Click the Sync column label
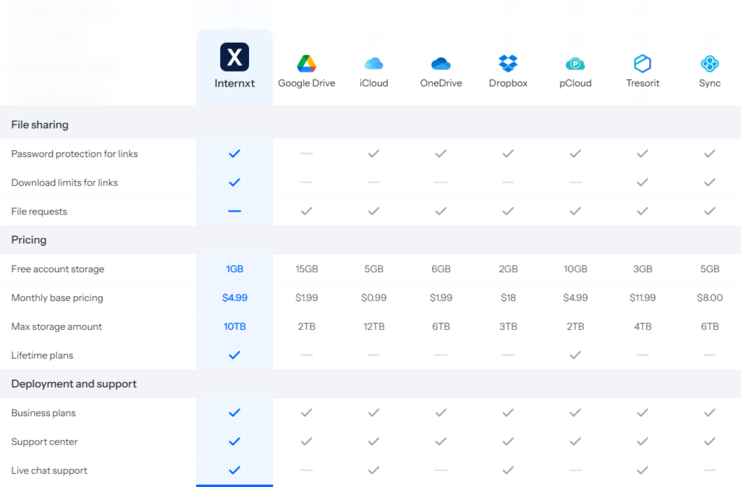The height and width of the screenshot is (487, 741). pyautogui.click(x=710, y=83)
